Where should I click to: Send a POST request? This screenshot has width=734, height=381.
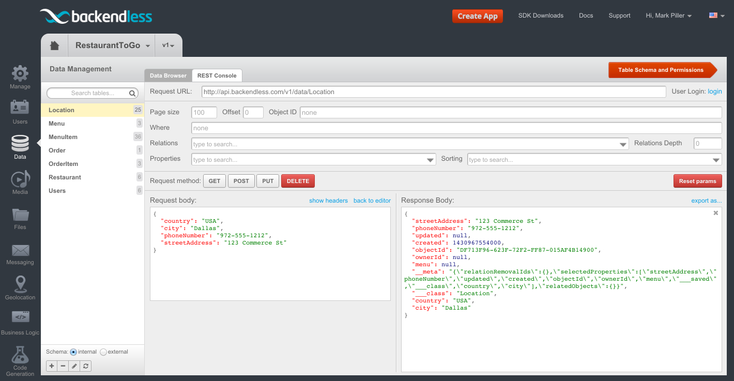click(241, 181)
